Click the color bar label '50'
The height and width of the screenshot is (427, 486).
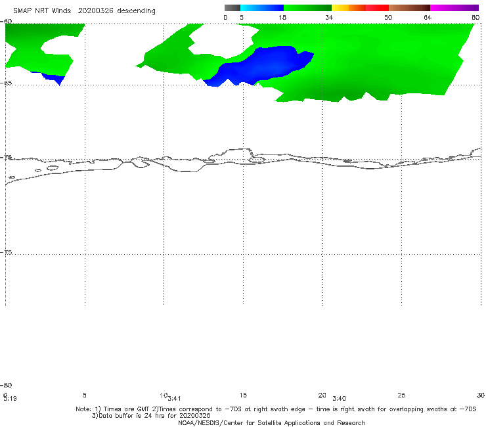388,18
